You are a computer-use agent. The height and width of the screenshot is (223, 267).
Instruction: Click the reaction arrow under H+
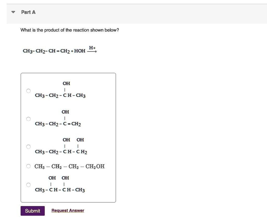[92, 51]
